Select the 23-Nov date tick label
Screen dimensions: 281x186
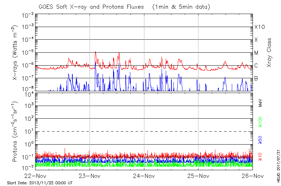(90, 176)
